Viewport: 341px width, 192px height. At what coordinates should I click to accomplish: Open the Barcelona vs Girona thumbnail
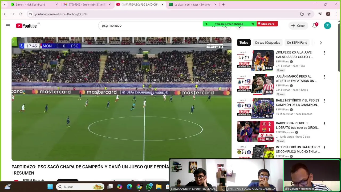(x=255, y=131)
